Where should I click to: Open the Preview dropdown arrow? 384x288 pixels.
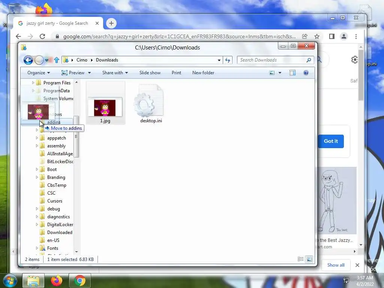point(89,73)
